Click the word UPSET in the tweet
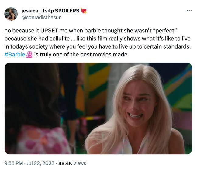 (x=49, y=31)
